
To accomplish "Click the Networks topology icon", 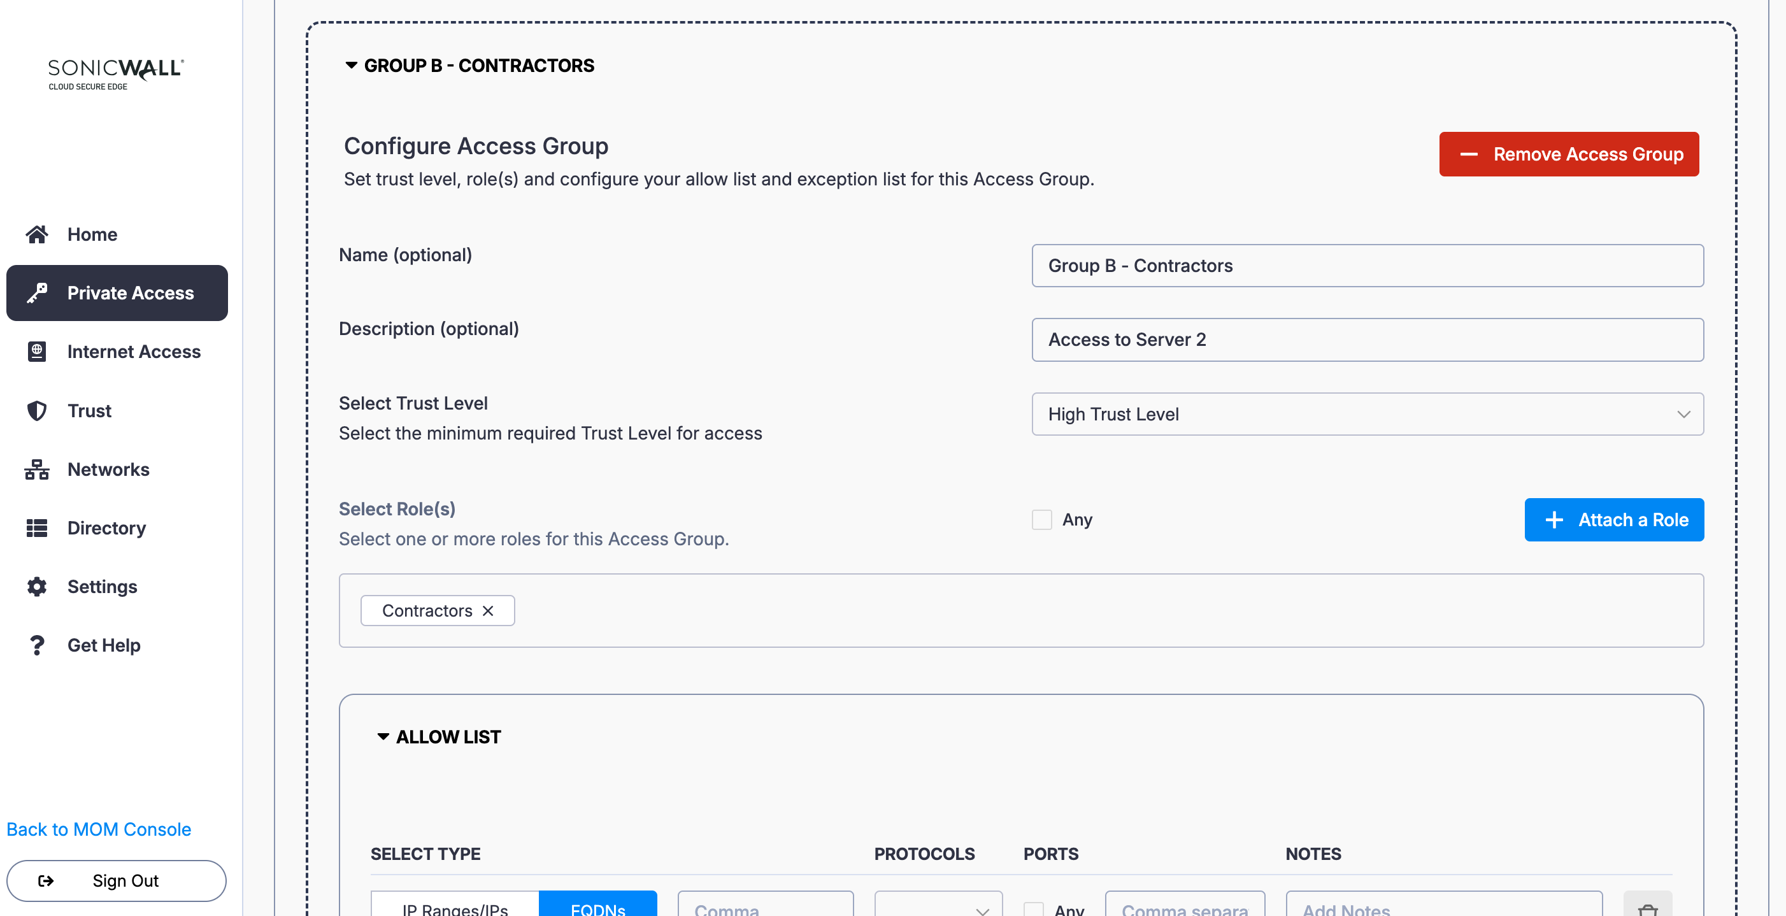I will click(x=37, y=469).
